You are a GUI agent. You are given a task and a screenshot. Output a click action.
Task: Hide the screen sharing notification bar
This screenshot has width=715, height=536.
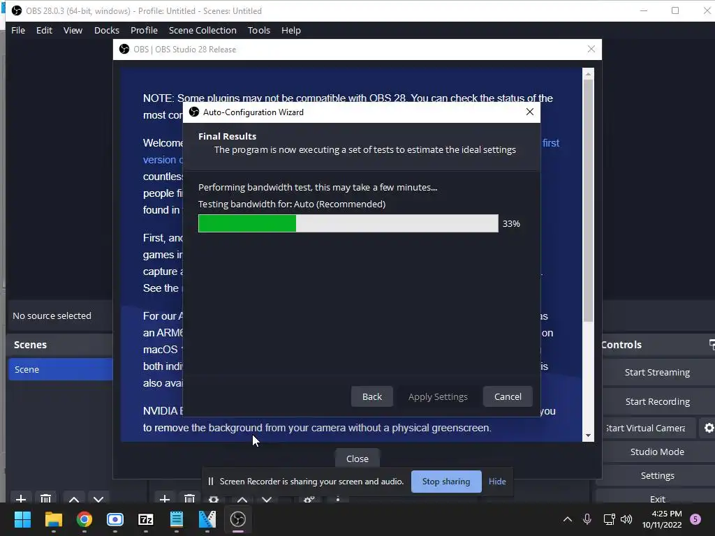497,482
